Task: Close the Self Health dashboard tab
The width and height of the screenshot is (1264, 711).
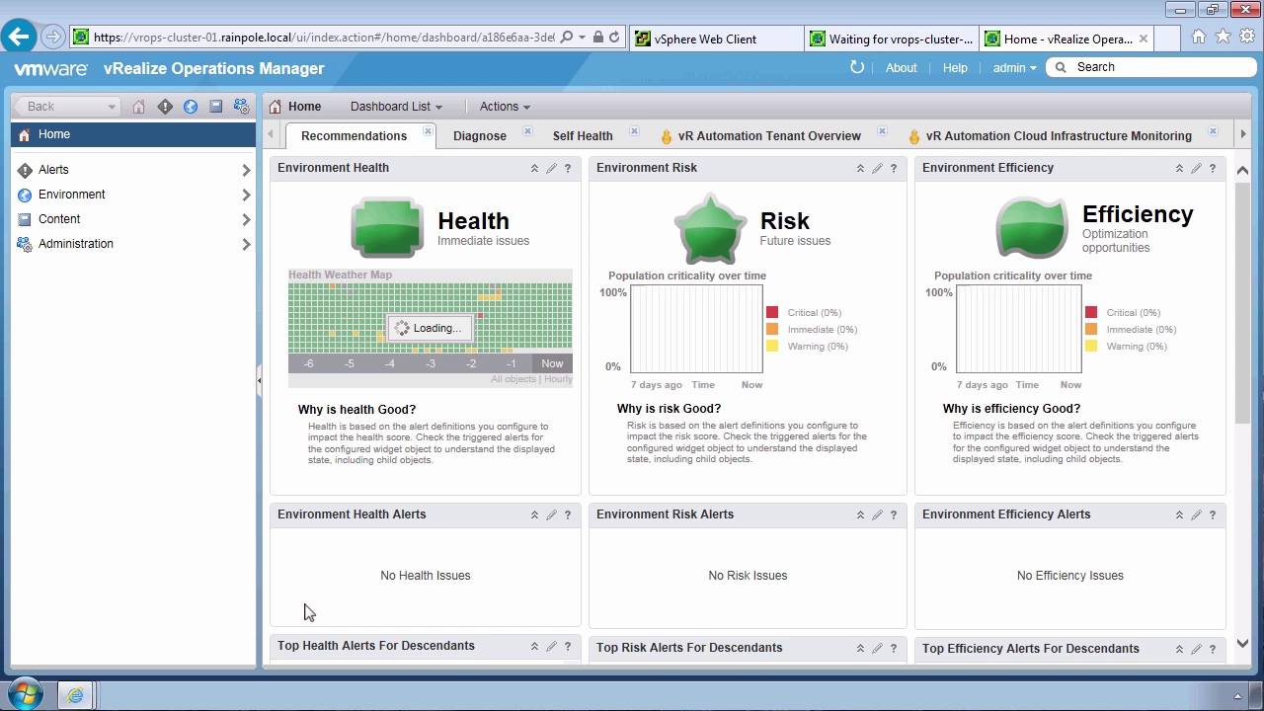Action: click(x=634, y=131)
